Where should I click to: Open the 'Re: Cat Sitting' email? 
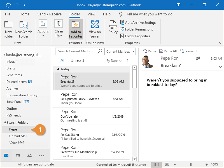pyautogui.click(x=92, y=134)
